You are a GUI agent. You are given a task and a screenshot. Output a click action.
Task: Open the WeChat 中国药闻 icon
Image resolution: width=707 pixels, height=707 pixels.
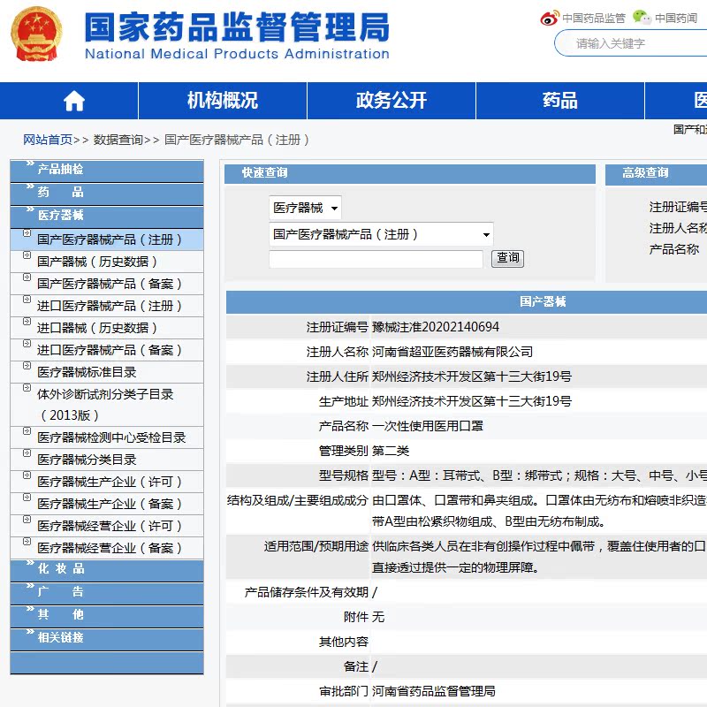(642, 17)
